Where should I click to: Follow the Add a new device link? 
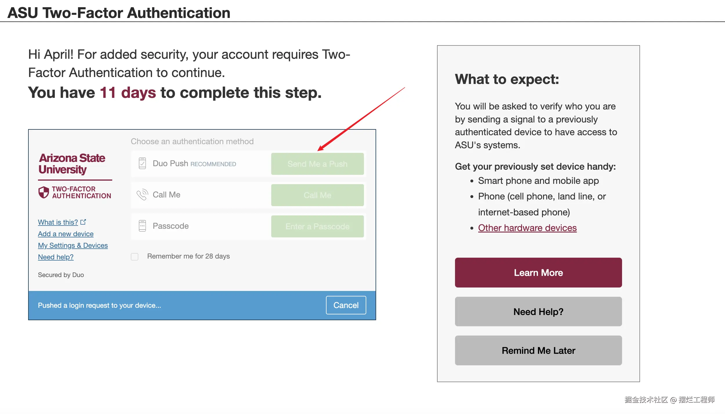[66, 234]
